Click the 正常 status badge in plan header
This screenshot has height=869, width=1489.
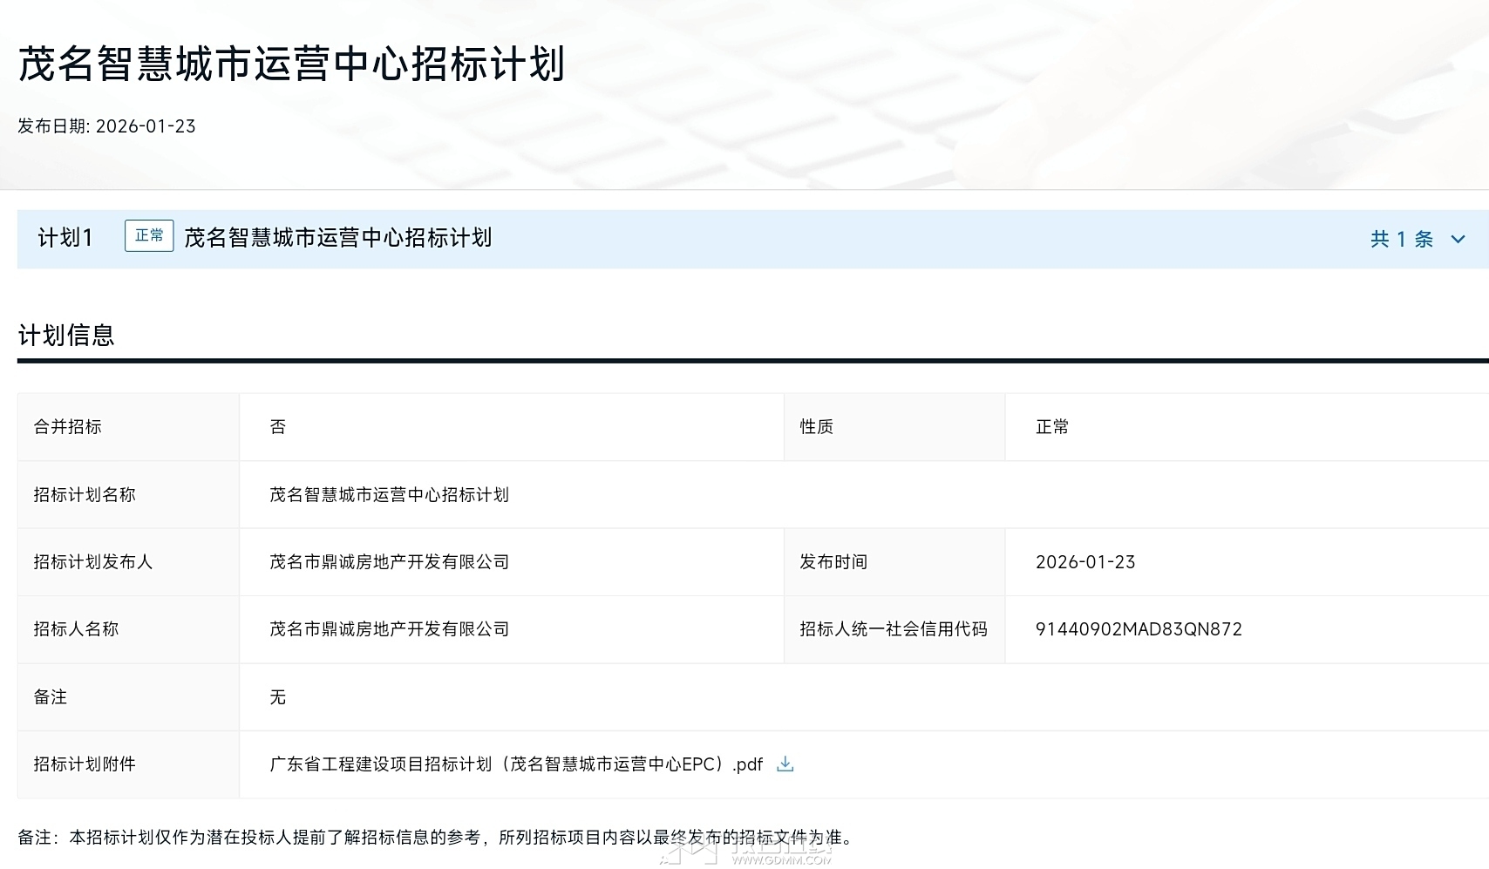tap(149, 236)
